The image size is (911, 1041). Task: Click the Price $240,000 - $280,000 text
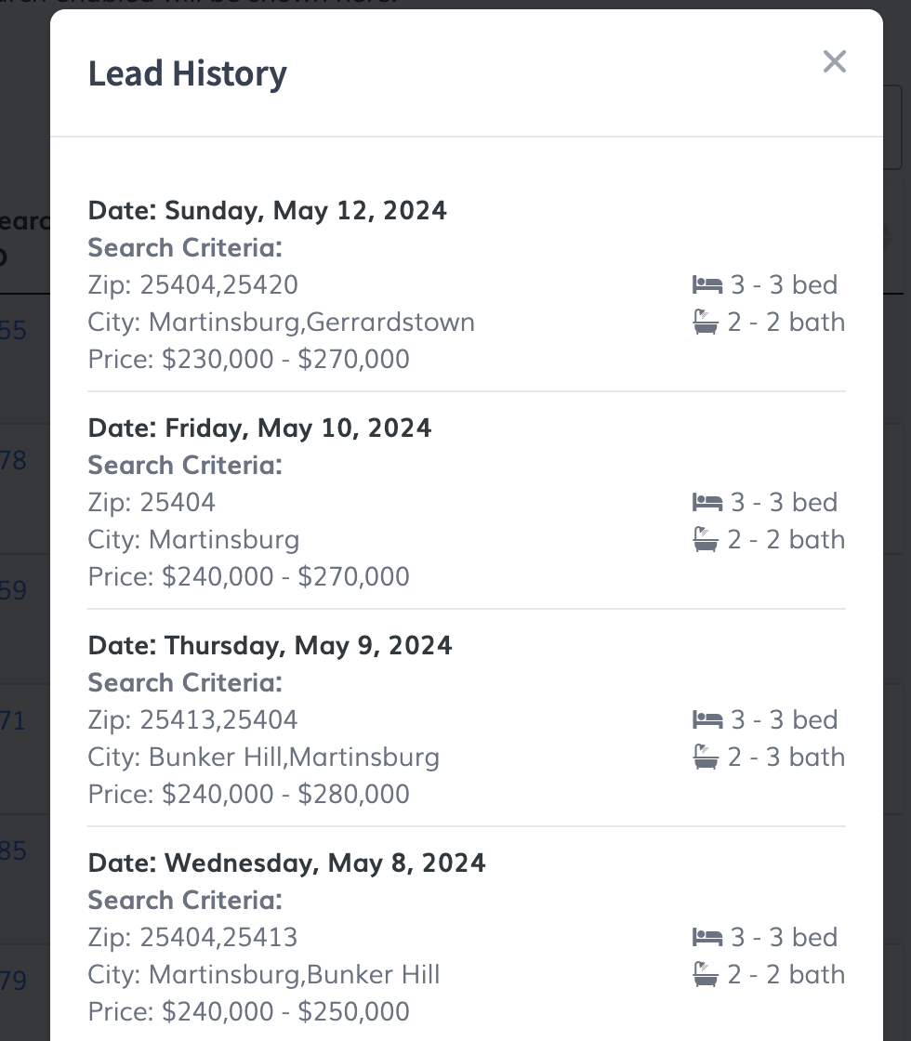coord(249,794)
